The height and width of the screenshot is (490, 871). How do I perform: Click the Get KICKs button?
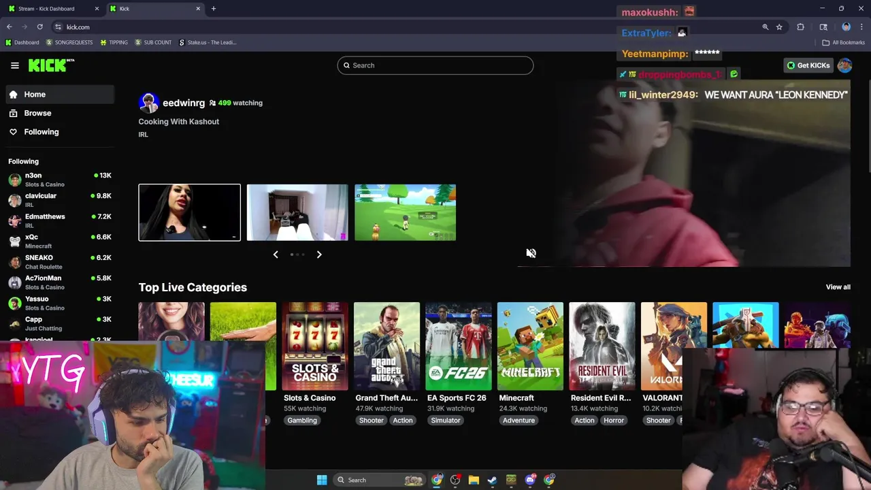pos(808,65)
